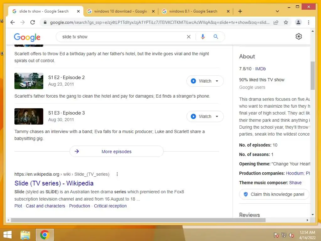Open the Episode 2 thumbnail

(x=29, y=81)
